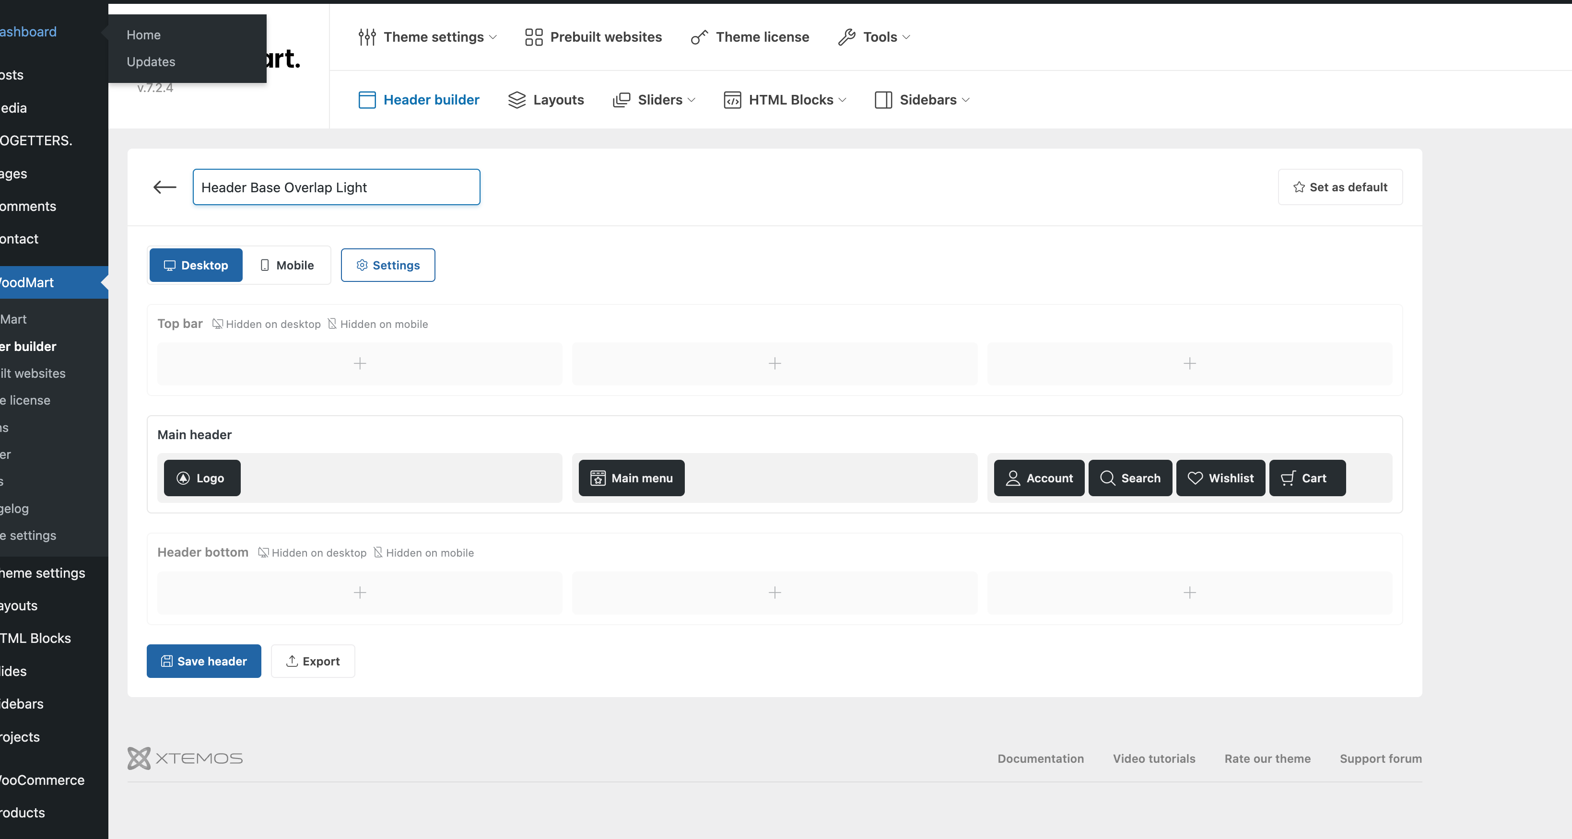Toggle Top bar Hidden on desktop
This screenshot has height=839, width=1572.
tap(266, 324)
